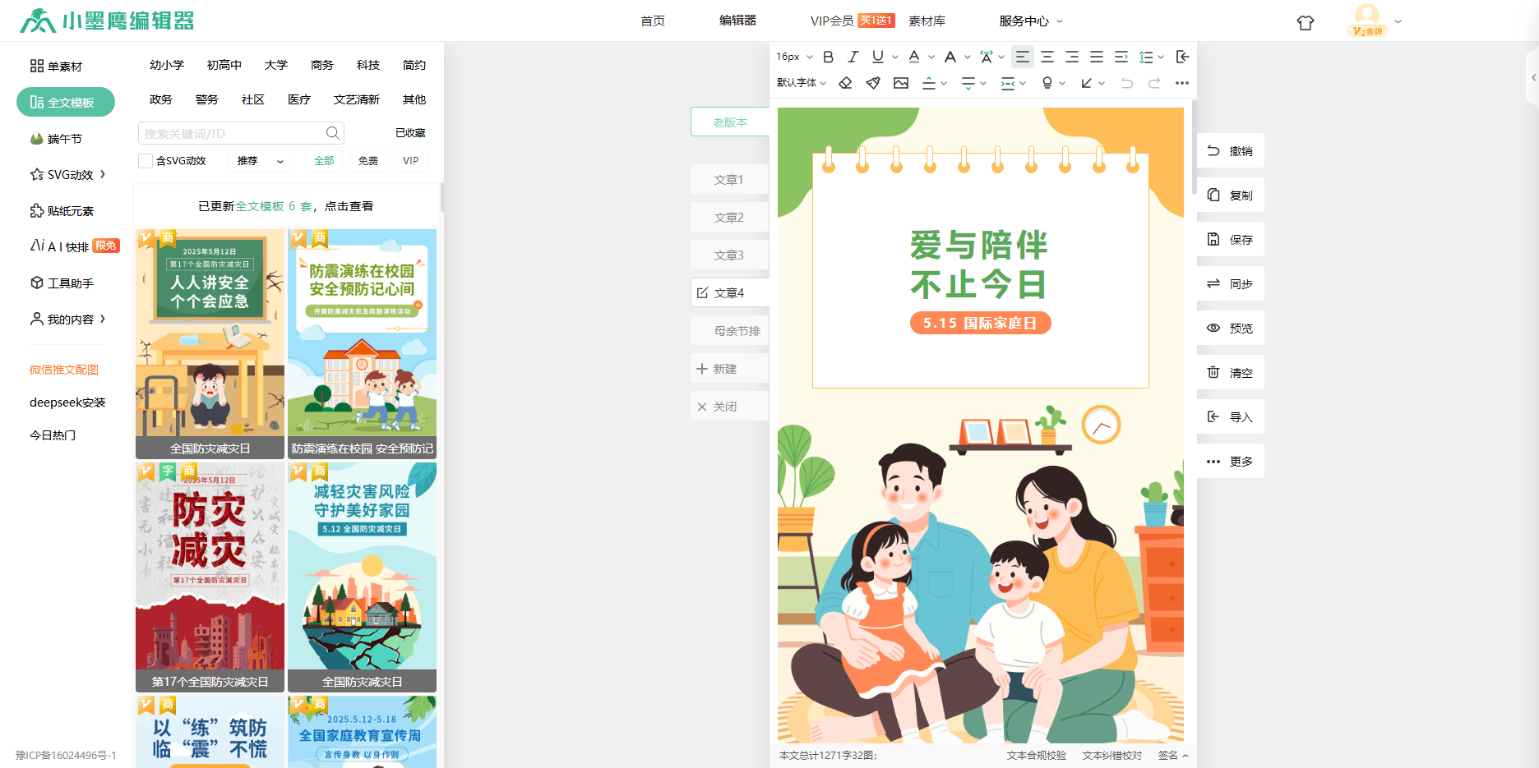Enable the 含SVG动效 checkbox
1539x768 pixels.
coord(146,161)
